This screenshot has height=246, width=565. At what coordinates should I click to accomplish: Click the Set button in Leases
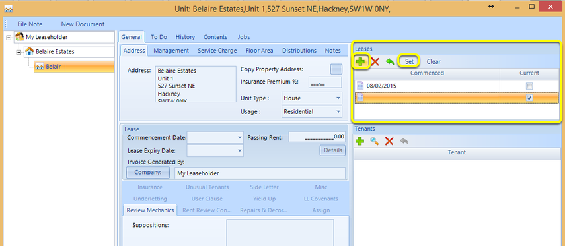pyautogui.click(x=409, y=61)
